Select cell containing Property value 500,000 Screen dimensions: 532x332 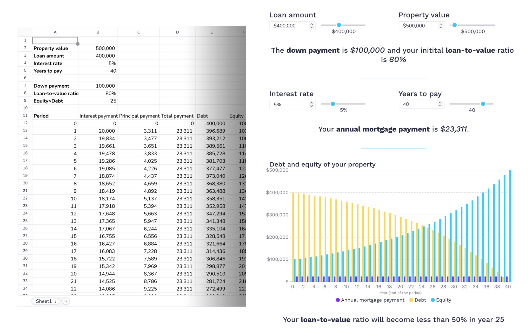[x=98, y=48]
